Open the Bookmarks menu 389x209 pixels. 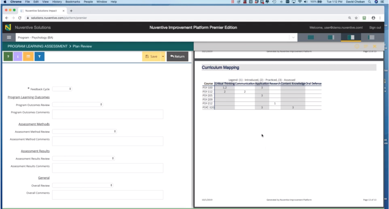coord(73,2)
